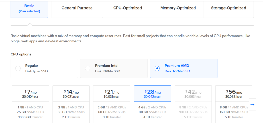Click the selected $28/mo plan card
This screenshot has height=123, width=263.
click(152, 94)
